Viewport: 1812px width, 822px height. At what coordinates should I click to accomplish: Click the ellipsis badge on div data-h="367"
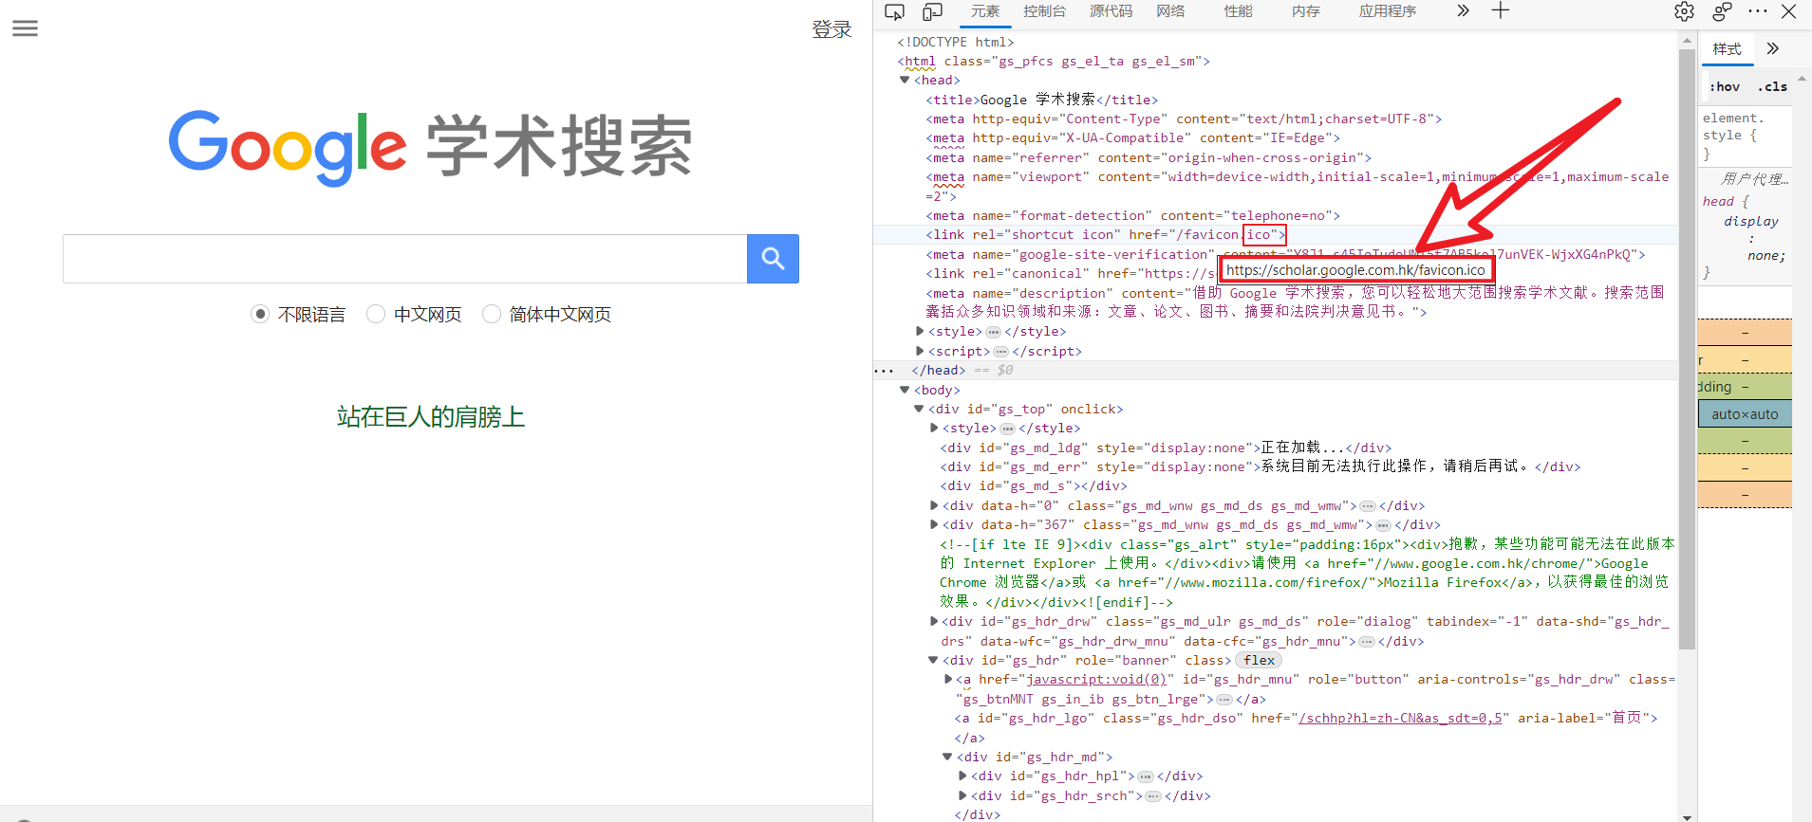click(x=1383, y=525)
